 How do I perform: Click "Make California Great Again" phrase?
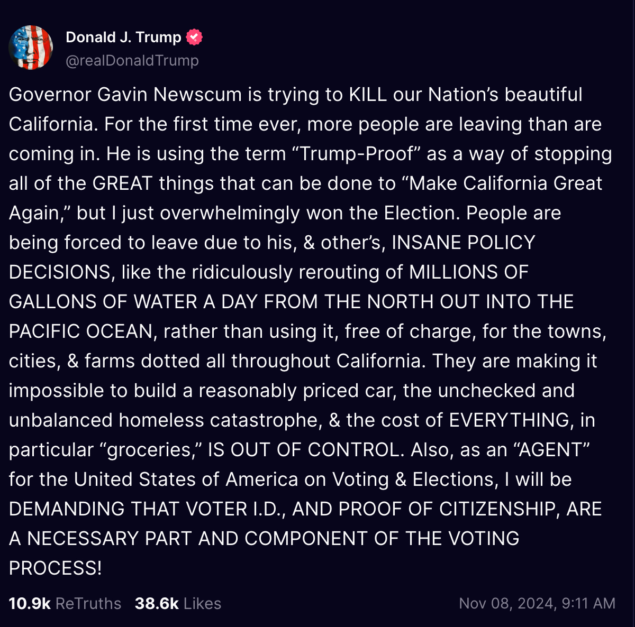click(x=505, y=183)
